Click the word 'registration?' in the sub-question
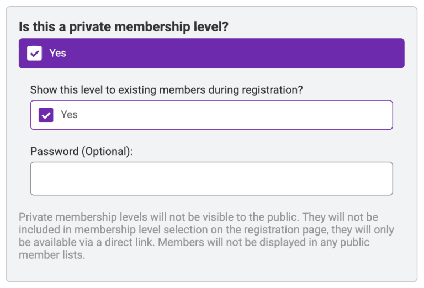424x288 pixels. click(x=272, y=90)
